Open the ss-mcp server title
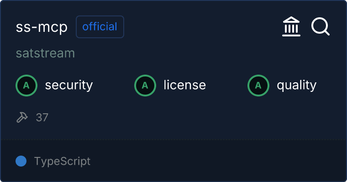 pyautogui.click(x=42, y=27)
